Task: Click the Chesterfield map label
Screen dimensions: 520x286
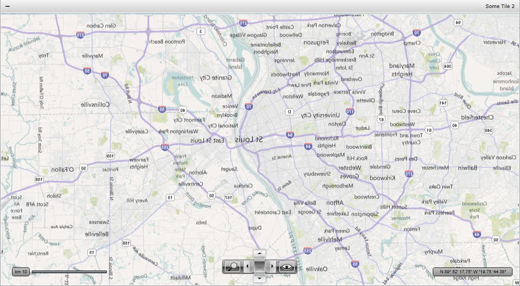Action: (x=477, y=117)
